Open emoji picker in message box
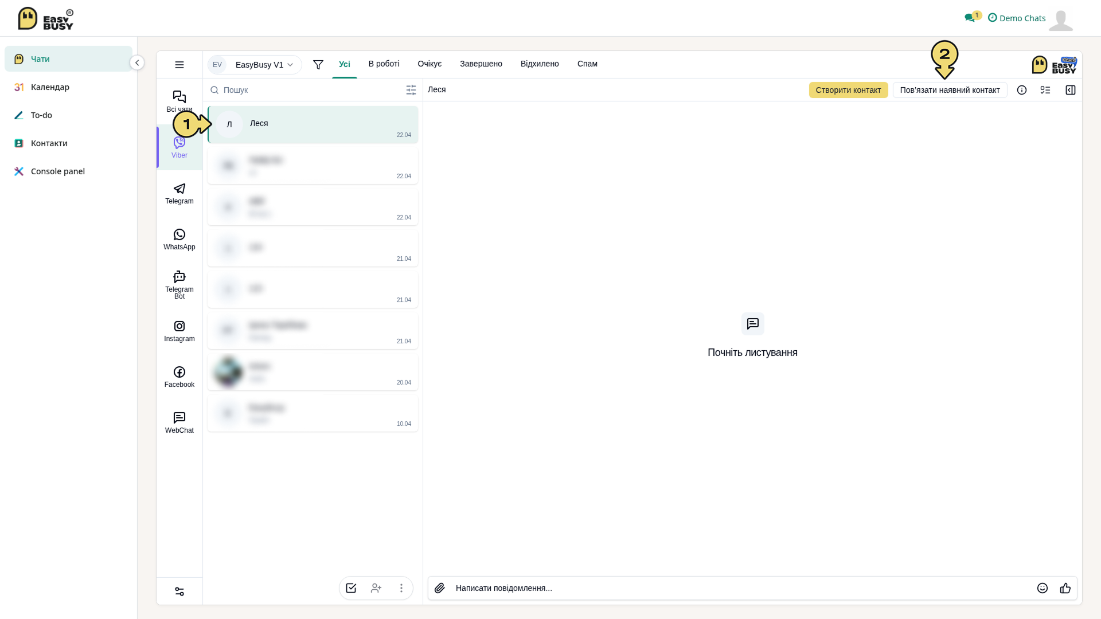Image resolution: width=1101 pixels, height=619 pixels. pyautogui.click(x=1043, y=588)
